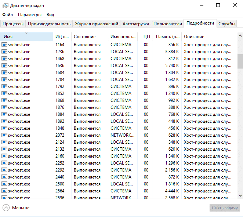The height and width of the screenshot is (217, 243).
Task: Click the vertical scrollbar thumb
Action: click(x=240, y=61)
